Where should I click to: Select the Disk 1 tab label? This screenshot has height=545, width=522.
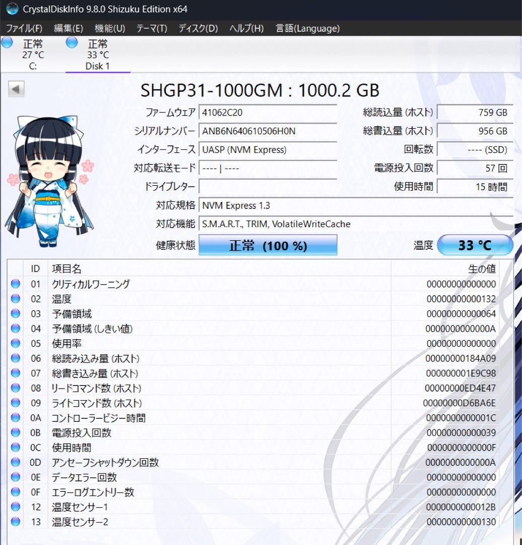pyautogui.click(x=98, y=66)
